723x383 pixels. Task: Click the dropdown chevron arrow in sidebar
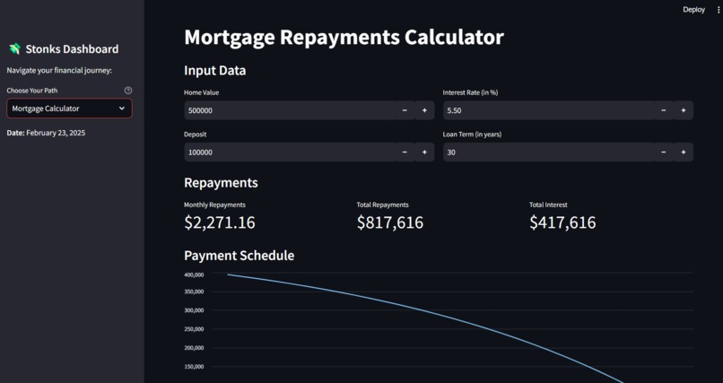pos(122,109)
